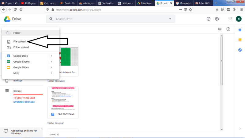Reload the current page
Viewport: 245px width, 138px height.
[15, 10]
